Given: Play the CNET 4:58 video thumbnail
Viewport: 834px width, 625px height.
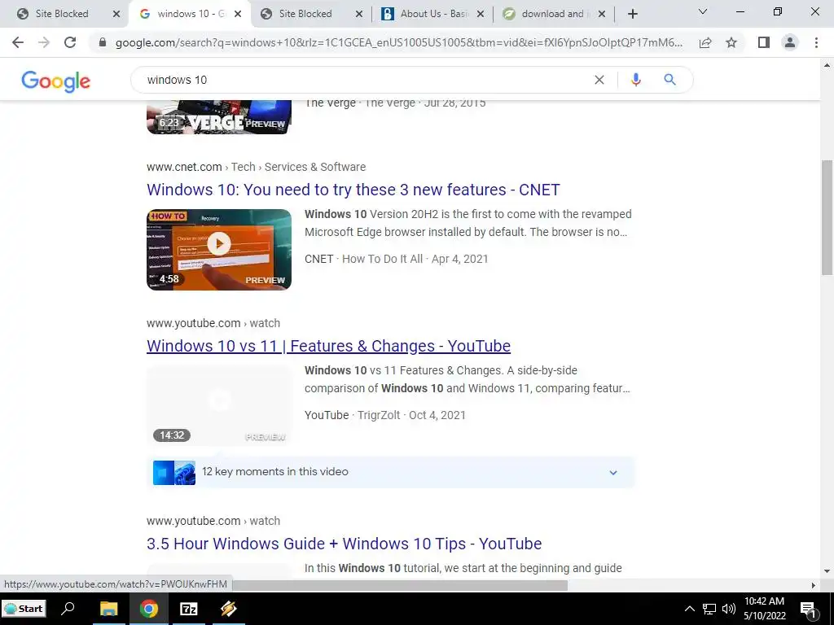Looking at the screenshot, I should (x=219, y=249).
